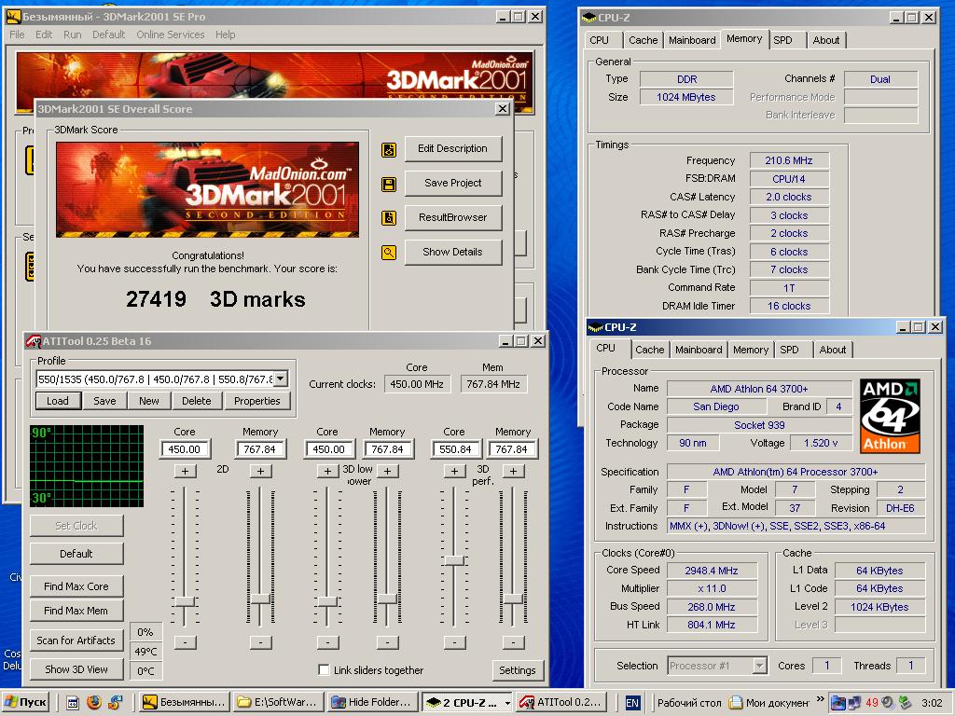This screenshot has height=716, width=955.
Task: Click Show Details button
Action: (452, 252)
